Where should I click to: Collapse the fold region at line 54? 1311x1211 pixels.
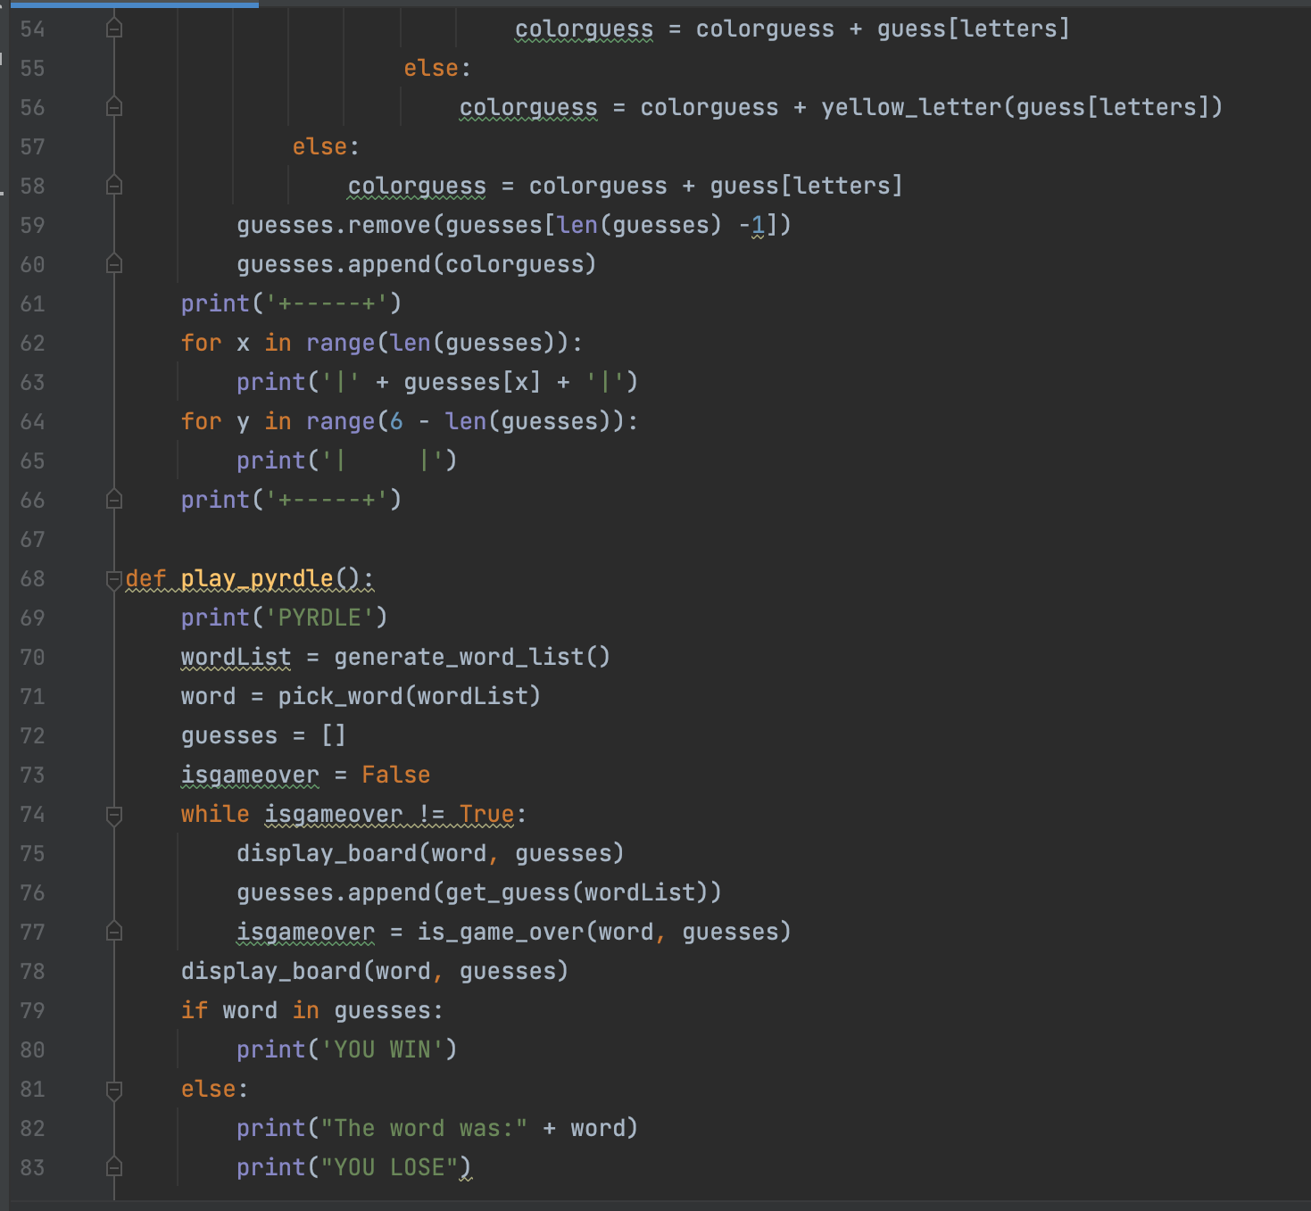pos(113,29)
